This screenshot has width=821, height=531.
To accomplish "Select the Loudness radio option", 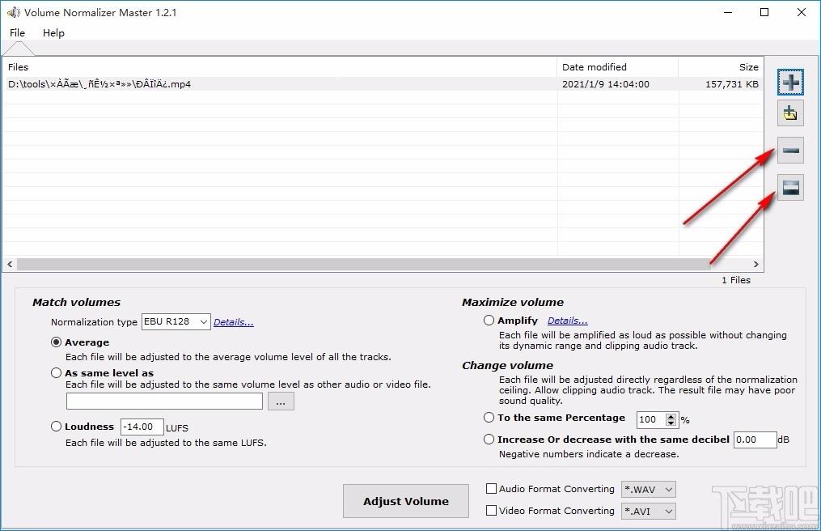I will tap(56, 426).
